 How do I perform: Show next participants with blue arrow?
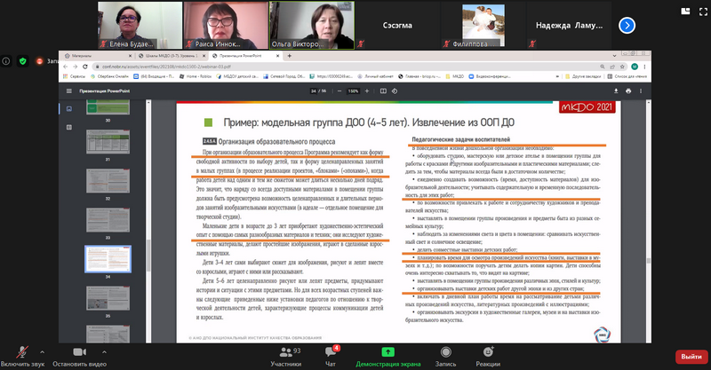(628, 26)
